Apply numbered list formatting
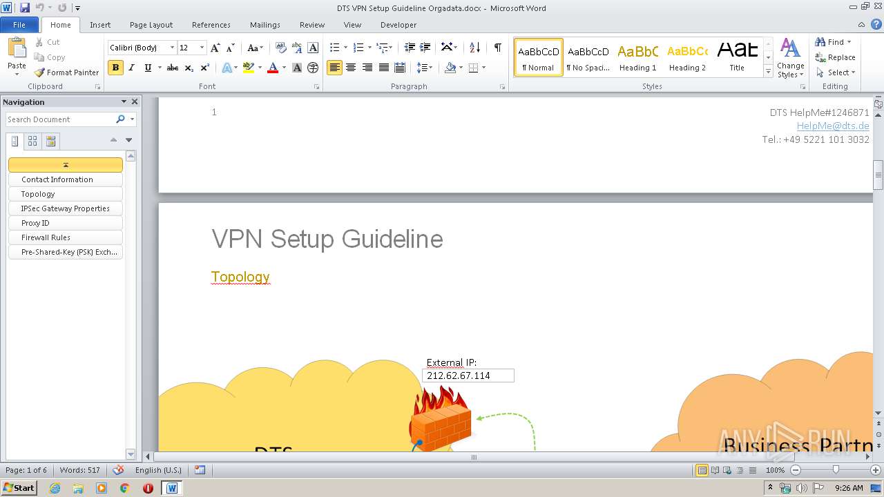Image resolution: width=884 pixels, height=497 pixels. pyautogui.click(x=358, y=48)
